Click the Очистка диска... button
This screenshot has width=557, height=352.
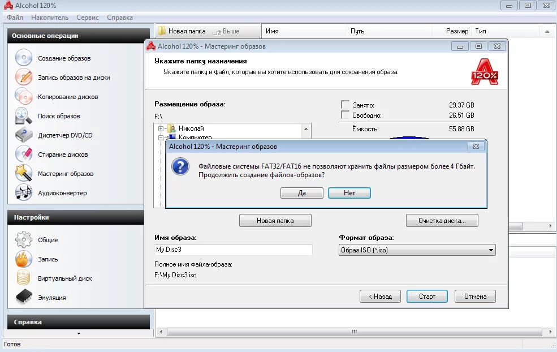click(442, 221)
